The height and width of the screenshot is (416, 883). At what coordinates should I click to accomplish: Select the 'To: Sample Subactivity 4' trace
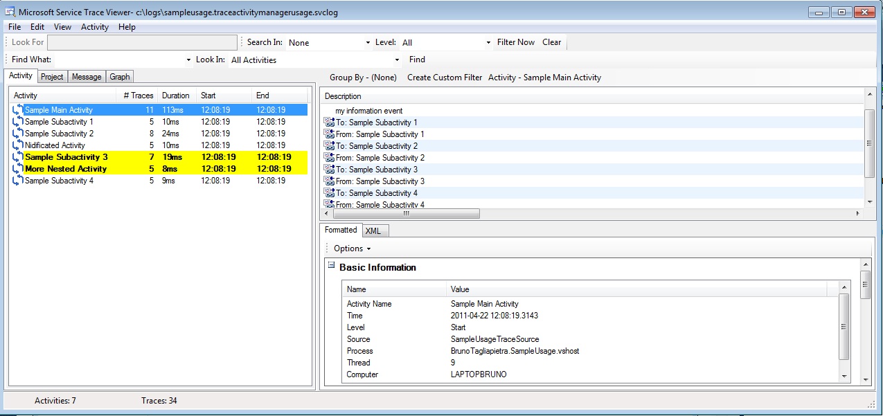[593, 193]
